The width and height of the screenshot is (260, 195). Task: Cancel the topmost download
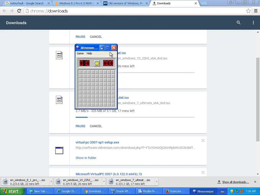pos(96,37)
